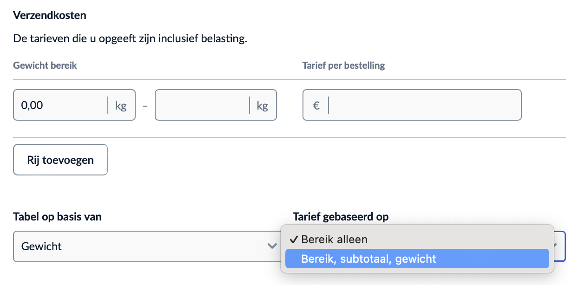Open the Tabel op basis van dropdown
579x285 pixels.
tap(139, 246)
